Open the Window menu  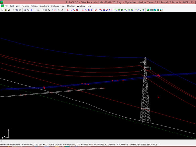click(x=81, y=6)
